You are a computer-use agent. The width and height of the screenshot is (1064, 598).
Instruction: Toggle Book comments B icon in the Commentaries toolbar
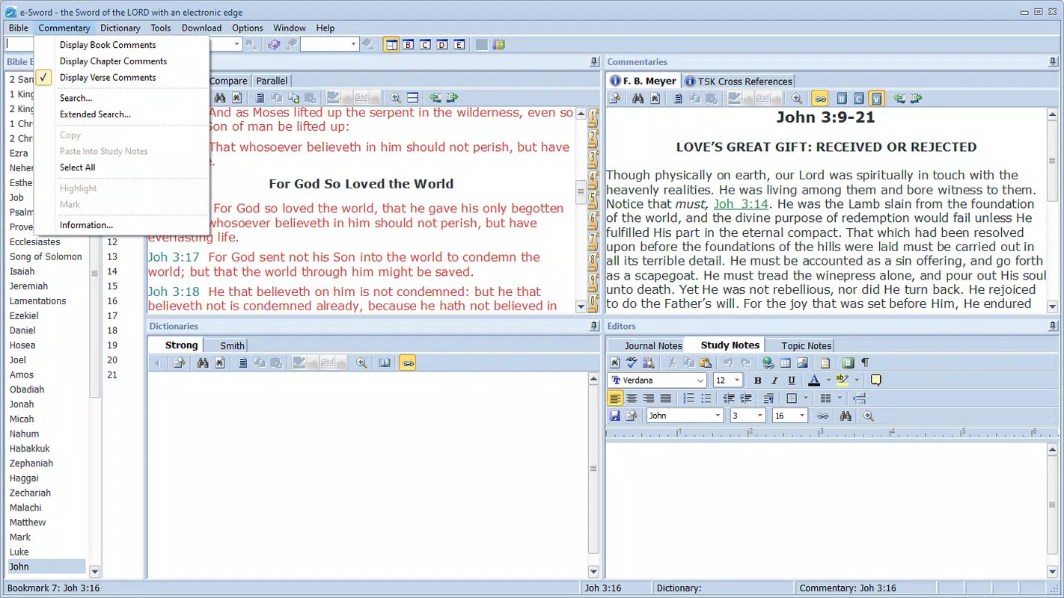842,99
